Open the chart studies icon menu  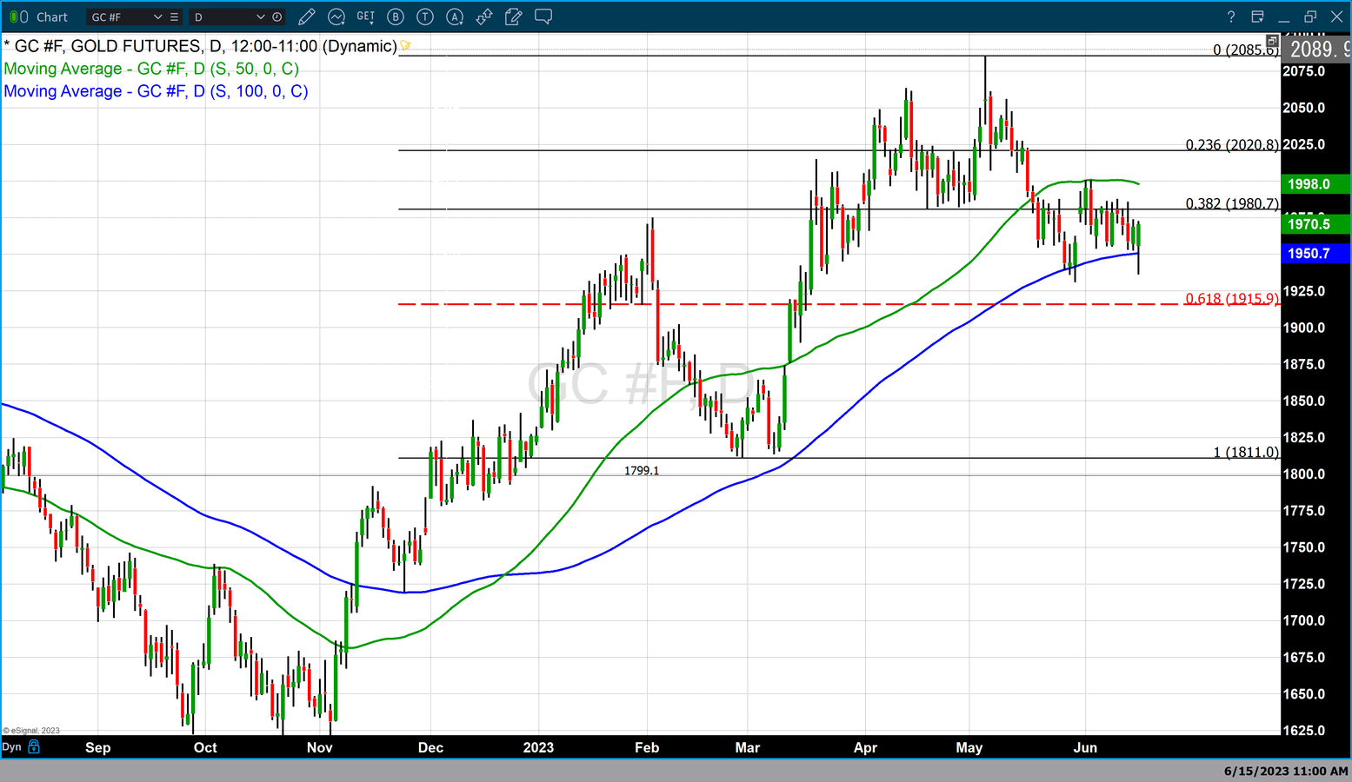[336, 17]
